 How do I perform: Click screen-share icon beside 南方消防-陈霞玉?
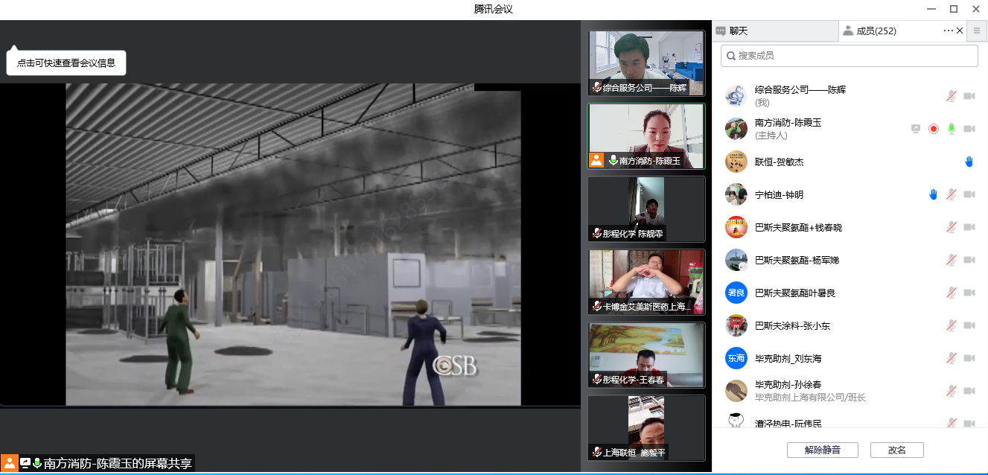pos(916,129)
